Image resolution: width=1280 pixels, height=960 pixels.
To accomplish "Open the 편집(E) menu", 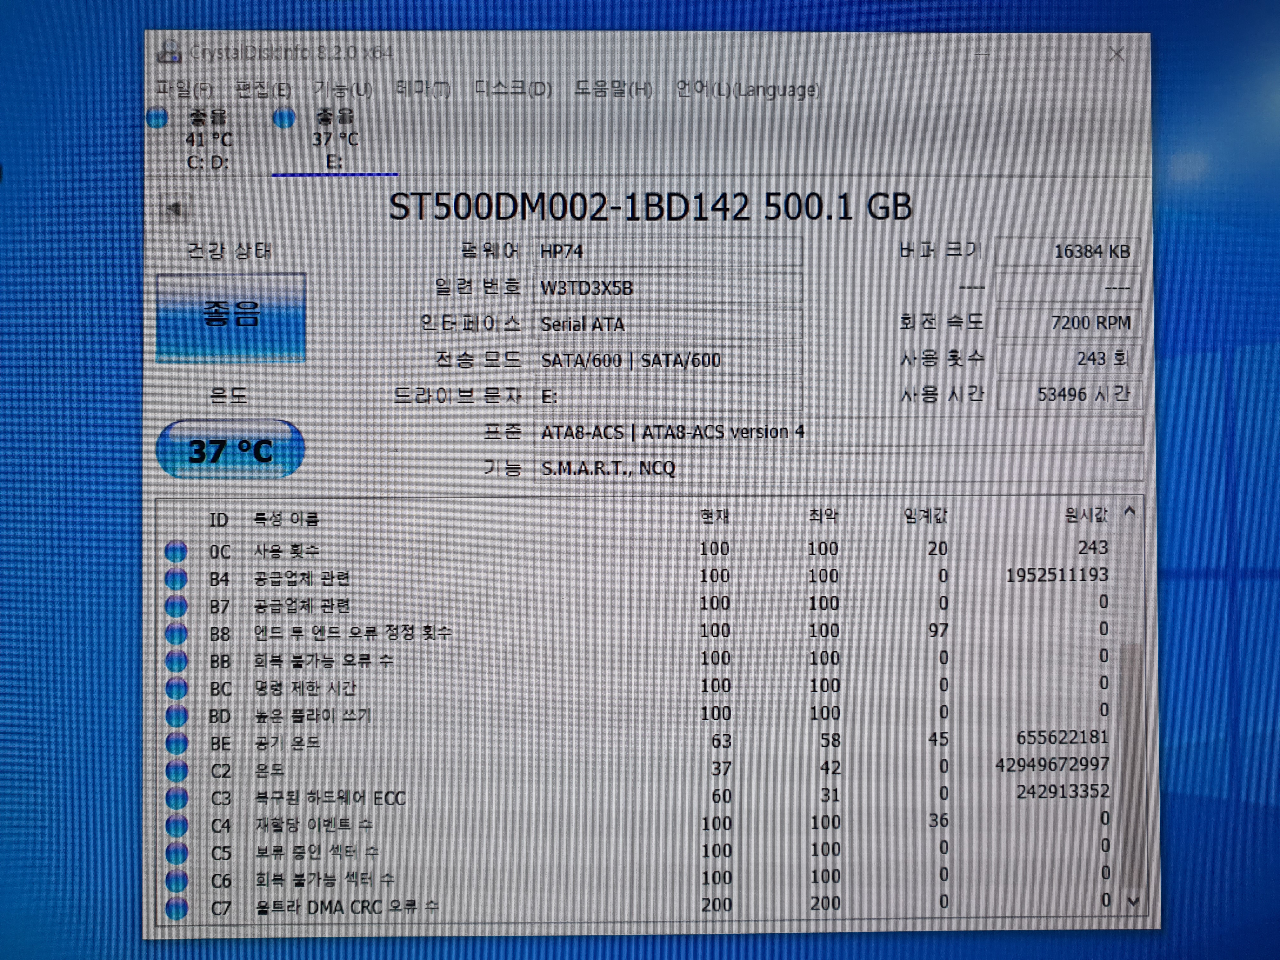I will click(x=263, y=89).
